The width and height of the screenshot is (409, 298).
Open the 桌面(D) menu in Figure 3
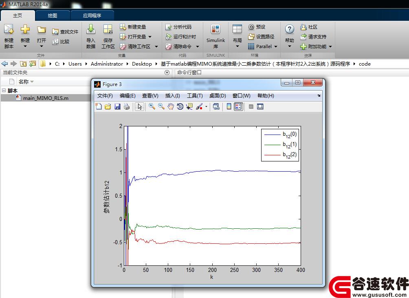click(218, 96)
